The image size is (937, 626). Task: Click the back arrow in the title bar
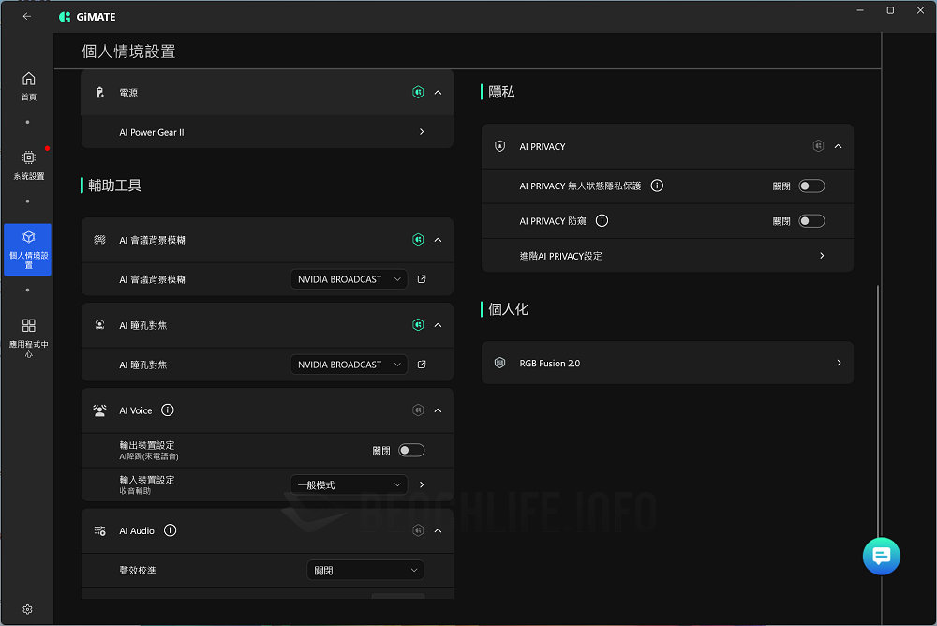pyautogui.click(x=27, y=16)
